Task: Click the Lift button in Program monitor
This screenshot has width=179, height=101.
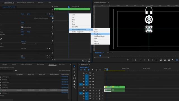Action: pyautogui.click(x=161, y=60)
